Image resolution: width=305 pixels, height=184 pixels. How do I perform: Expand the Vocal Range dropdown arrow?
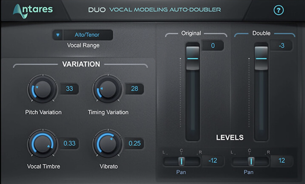(58, 35)
